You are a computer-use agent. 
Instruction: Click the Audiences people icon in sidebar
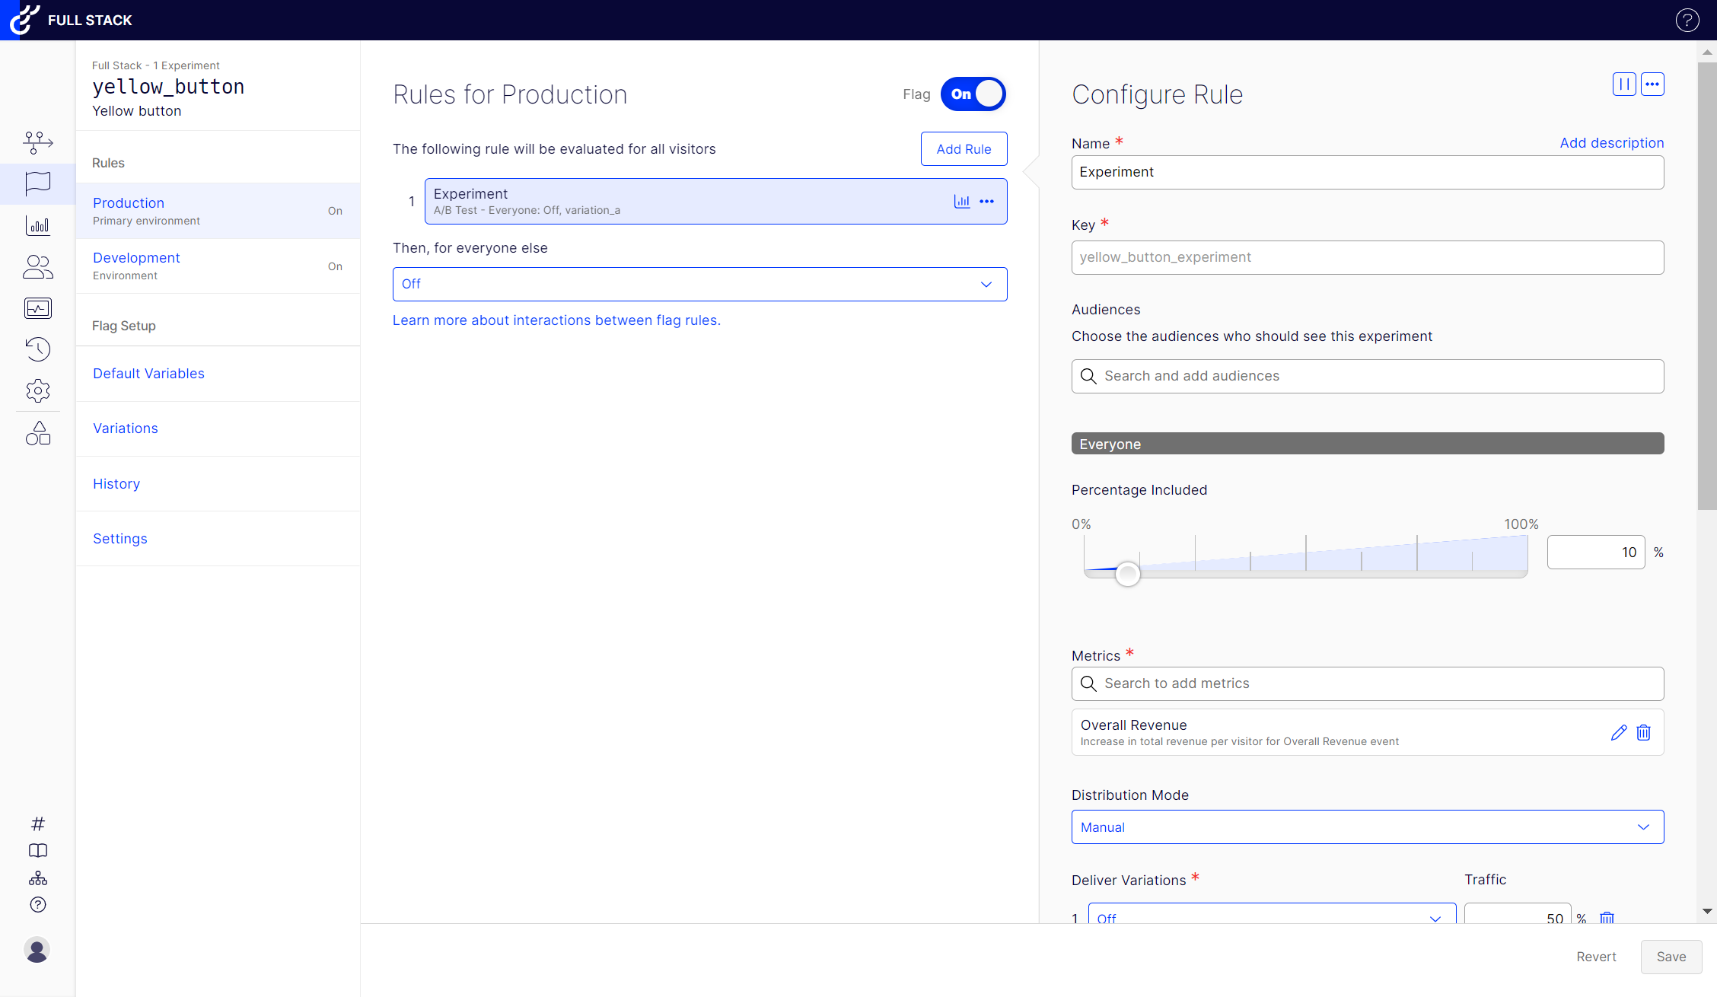[x=37, y=266]
